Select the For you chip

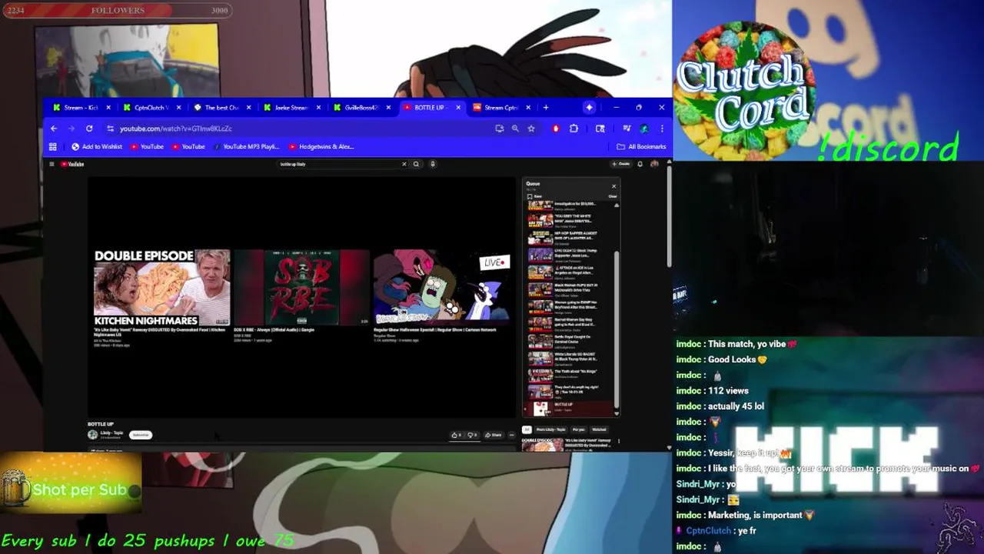(x=579, y=429)
